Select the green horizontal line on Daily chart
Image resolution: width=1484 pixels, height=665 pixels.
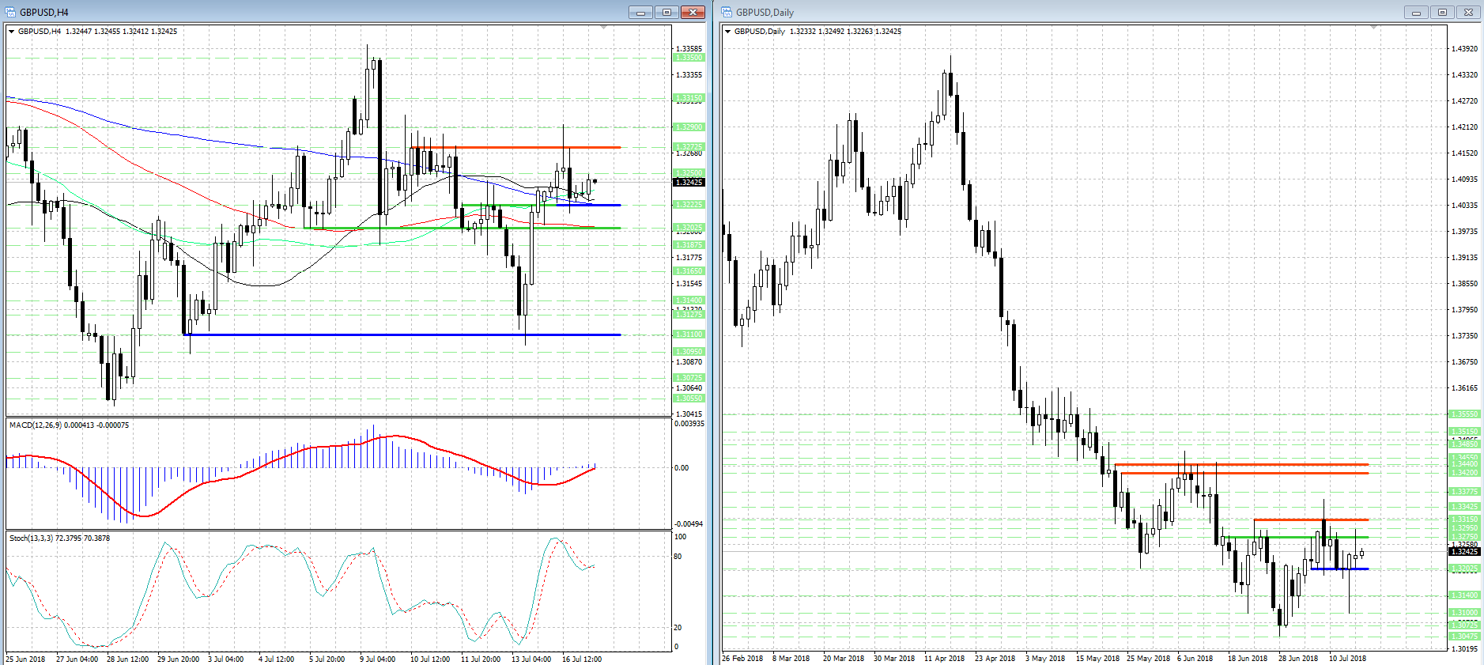point(1296,537)
